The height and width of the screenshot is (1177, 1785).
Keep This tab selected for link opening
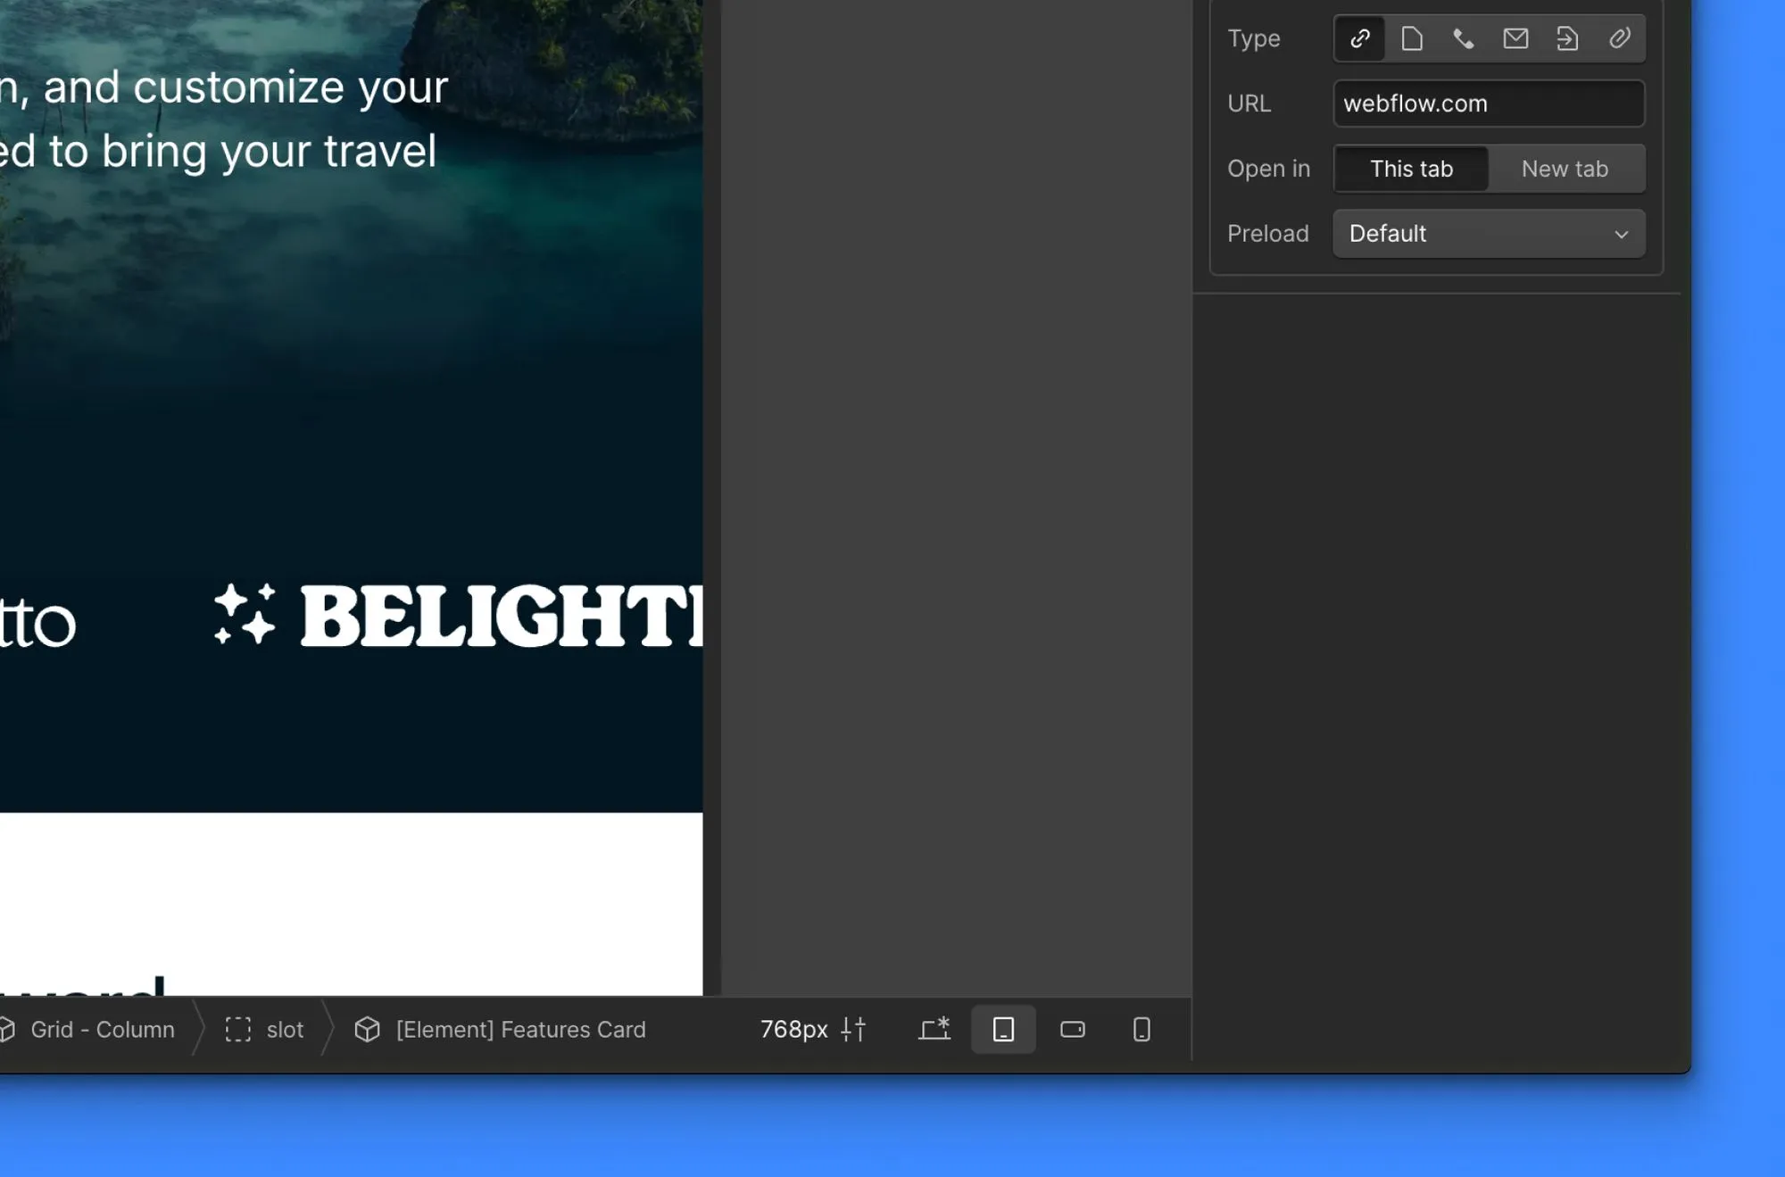1411,169
